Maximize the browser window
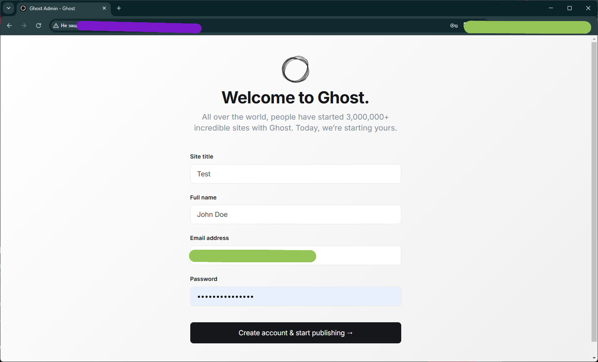The height and width of the screenshot is (362, 598). pos(570,8)
